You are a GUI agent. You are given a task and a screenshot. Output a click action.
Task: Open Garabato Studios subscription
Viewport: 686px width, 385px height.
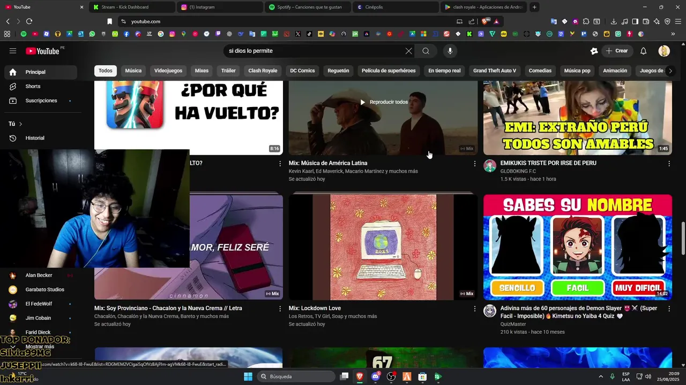tap(41, 289)
